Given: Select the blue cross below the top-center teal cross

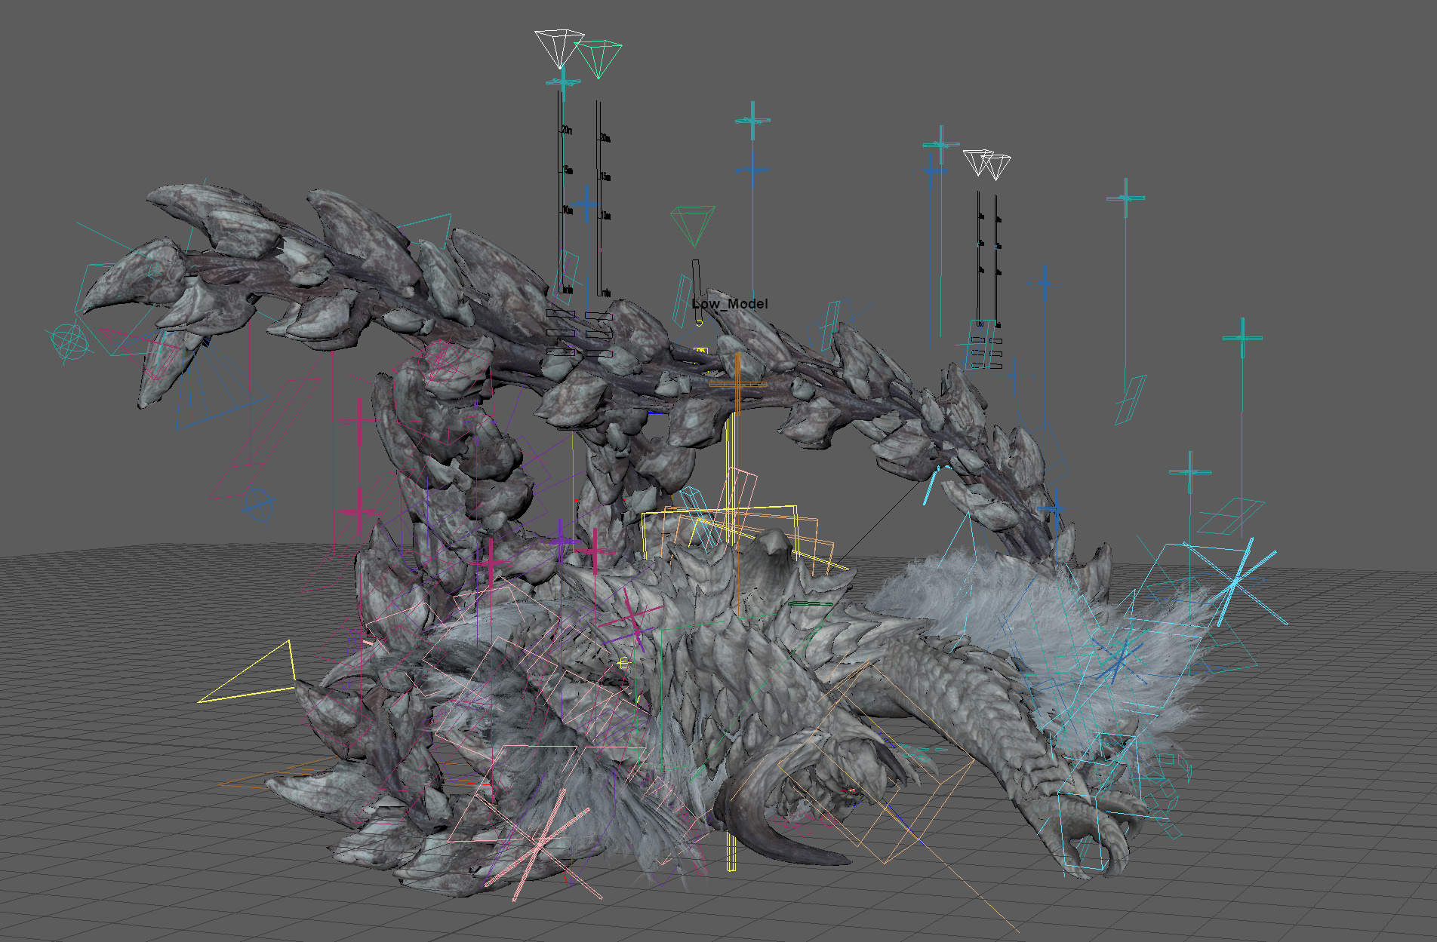Looking at the screenshot, I should click(752, 170).
